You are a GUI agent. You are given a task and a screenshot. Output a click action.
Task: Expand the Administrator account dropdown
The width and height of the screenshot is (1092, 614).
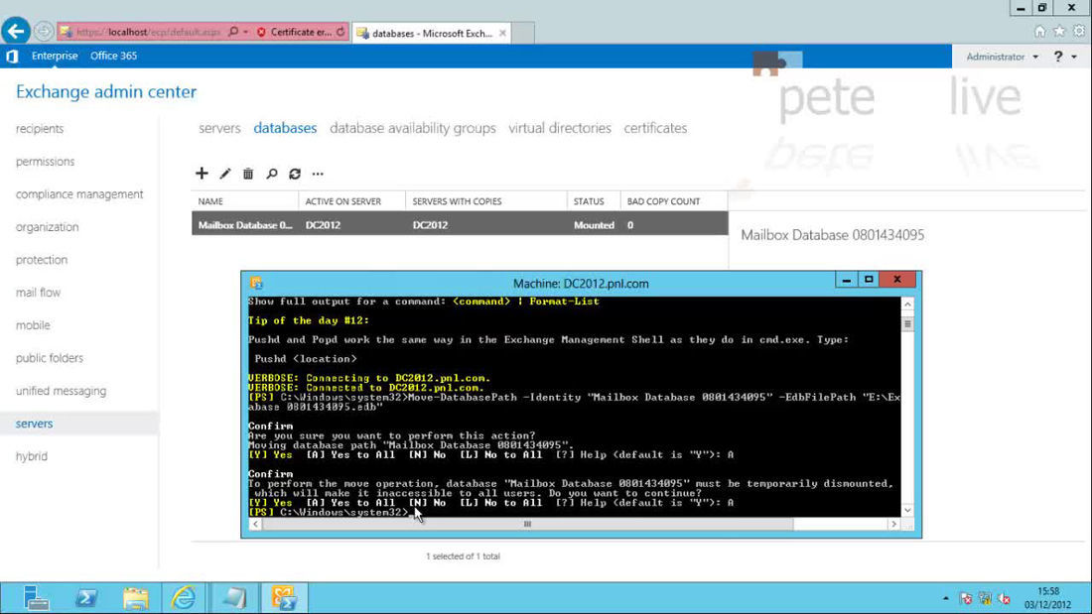pyautogui.click(x=1003, y=57)
